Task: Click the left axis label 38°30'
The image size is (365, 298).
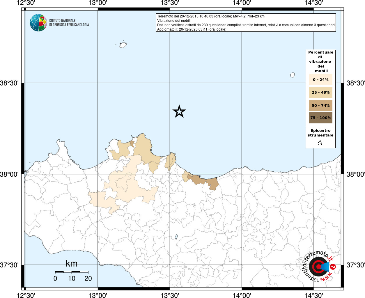Action: pyautogui.click(x=9, y=83)
